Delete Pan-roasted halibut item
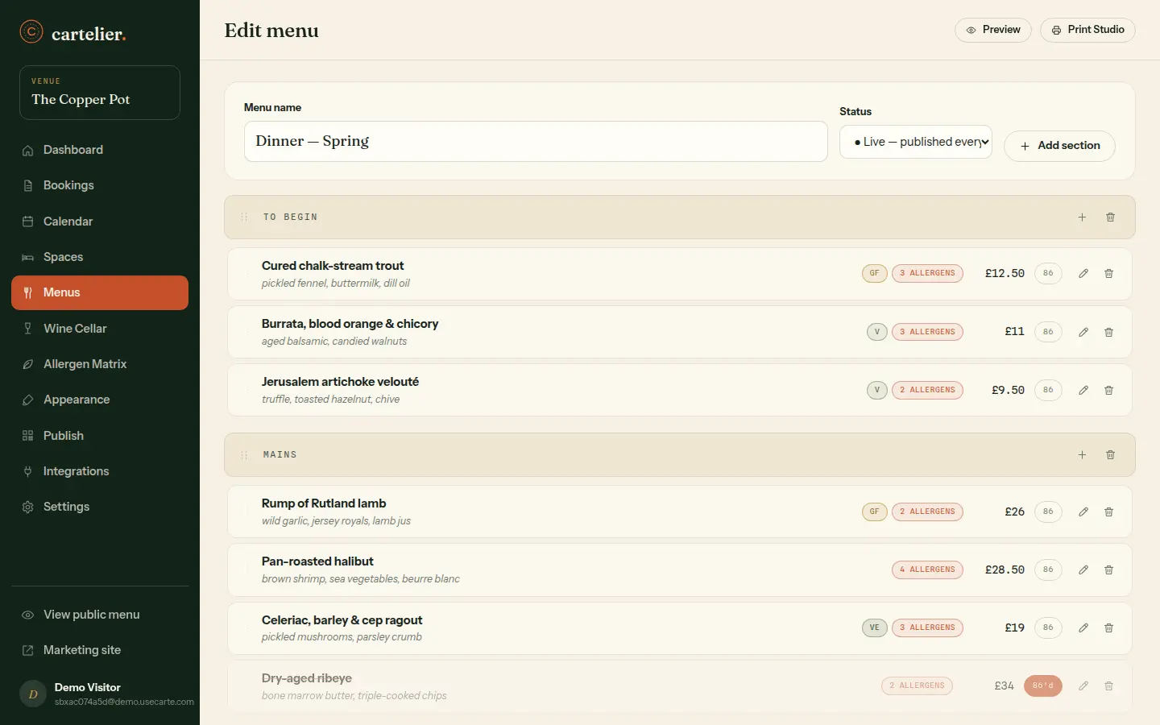This screenshot has height=725, width=1160. [1108, 570]
